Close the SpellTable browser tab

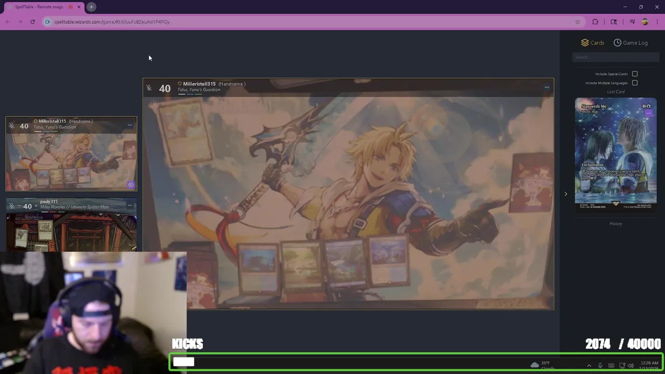coord(79,7)
